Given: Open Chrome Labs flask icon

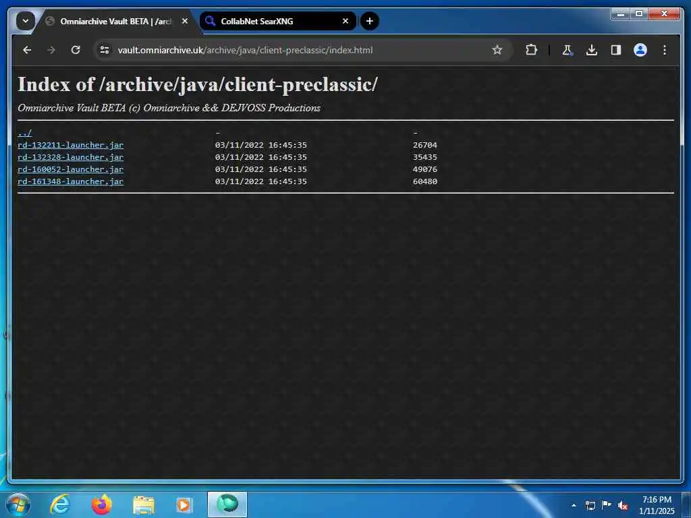Looking at the screenshot, I should (x=568, y=50).
